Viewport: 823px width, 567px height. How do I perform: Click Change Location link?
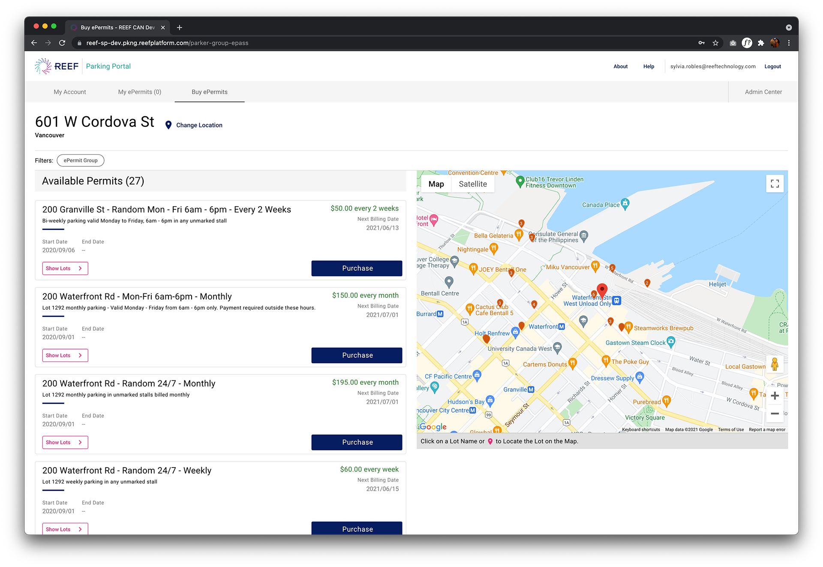pos(199,125)
